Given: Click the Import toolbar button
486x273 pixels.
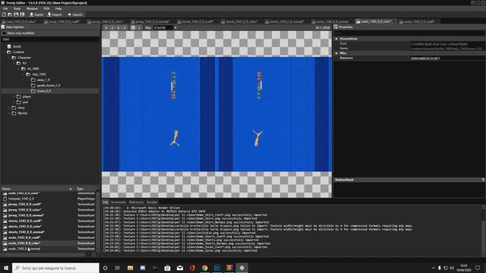Looking at the screenshot, I should click(55, 14).
